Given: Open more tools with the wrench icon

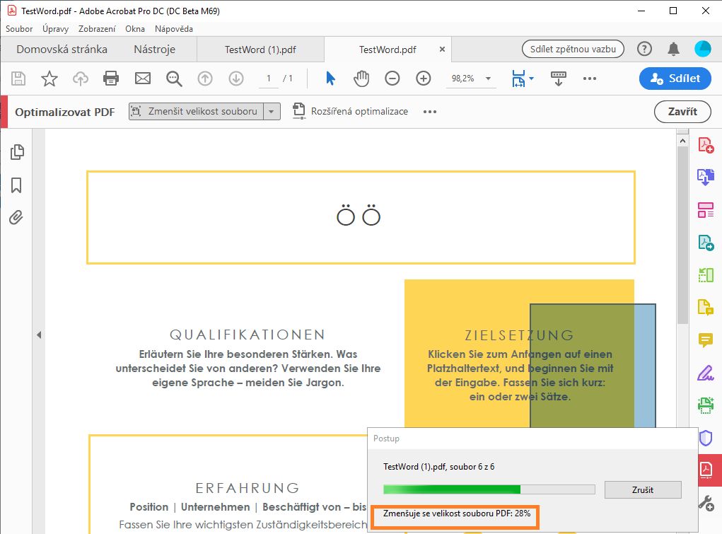Looking at the screenshot, I should click(x=705, y=502).
